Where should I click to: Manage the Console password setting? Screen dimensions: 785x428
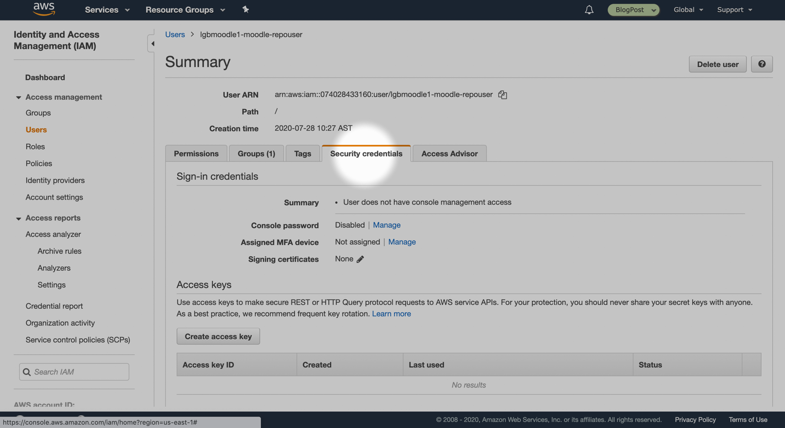pos(387,225)
